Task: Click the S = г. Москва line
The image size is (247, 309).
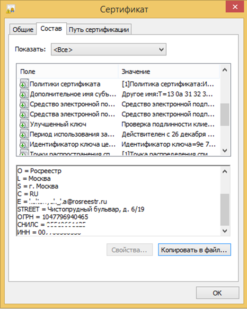Action: pos(38,186)
